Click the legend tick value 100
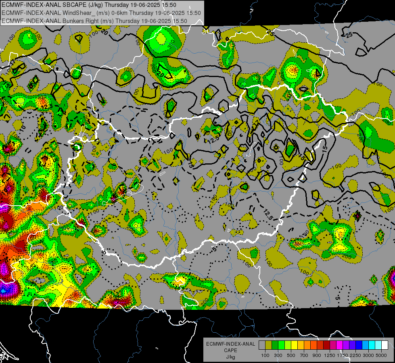Screen dimensions: 395x363 [265, 355]
